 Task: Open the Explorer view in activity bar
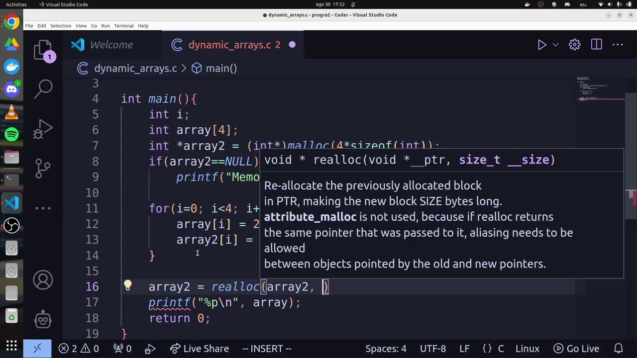coord(43,51)
